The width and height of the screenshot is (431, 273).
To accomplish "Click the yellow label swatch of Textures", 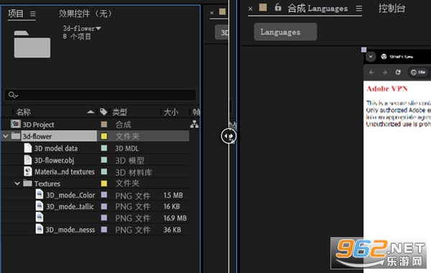I will (104, 183).
